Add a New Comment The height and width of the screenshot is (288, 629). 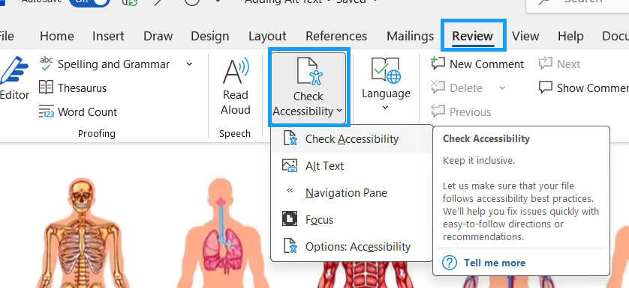tap(477, 64)
